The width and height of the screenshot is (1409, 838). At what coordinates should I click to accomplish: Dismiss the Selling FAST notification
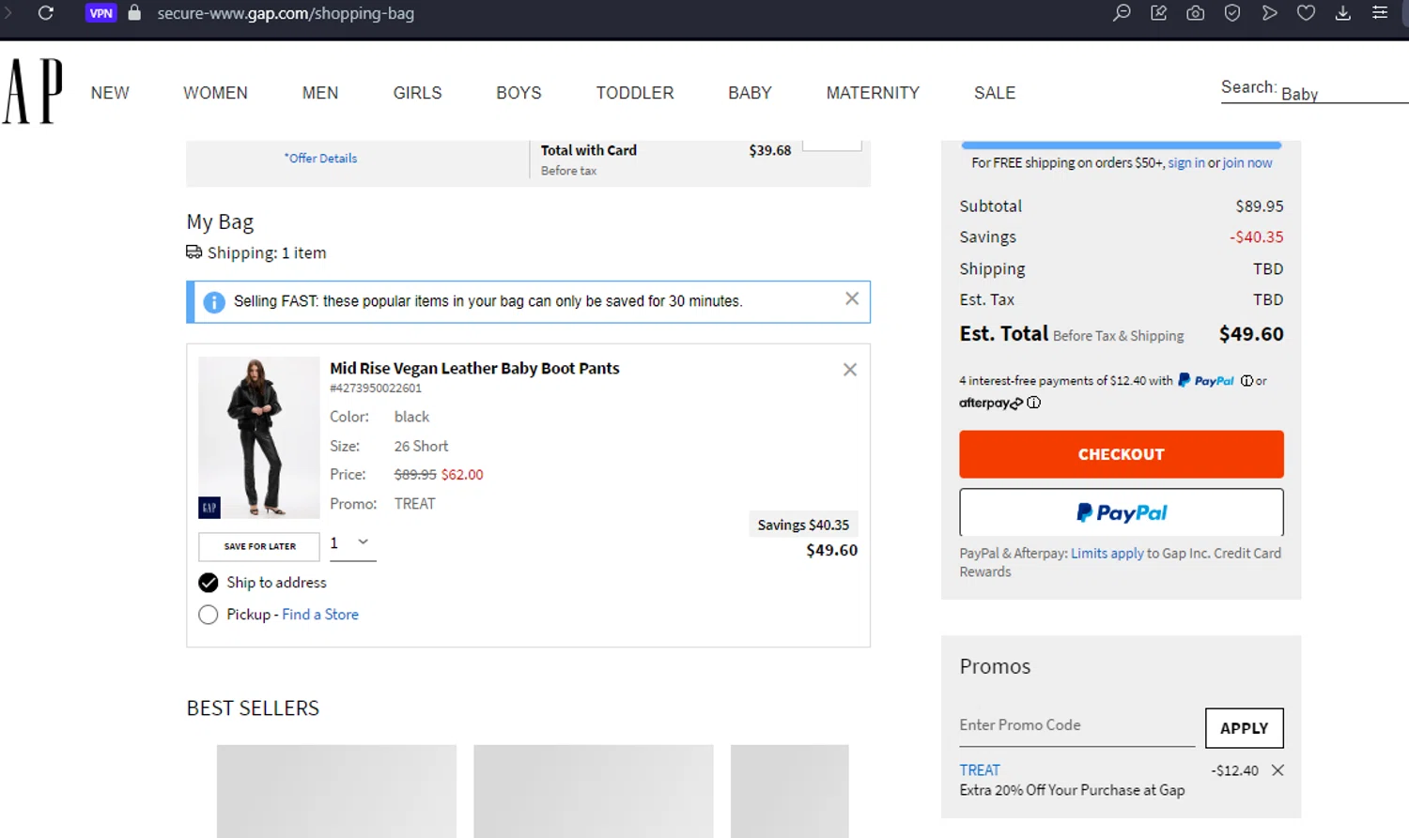click(x=852, y=298)
